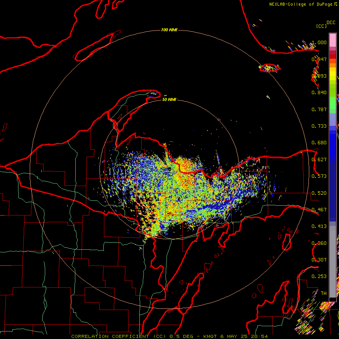Click the 0.467 legend value
This screenshot has width=339, height=339.
pyautogui.click(x=319, y=210)
